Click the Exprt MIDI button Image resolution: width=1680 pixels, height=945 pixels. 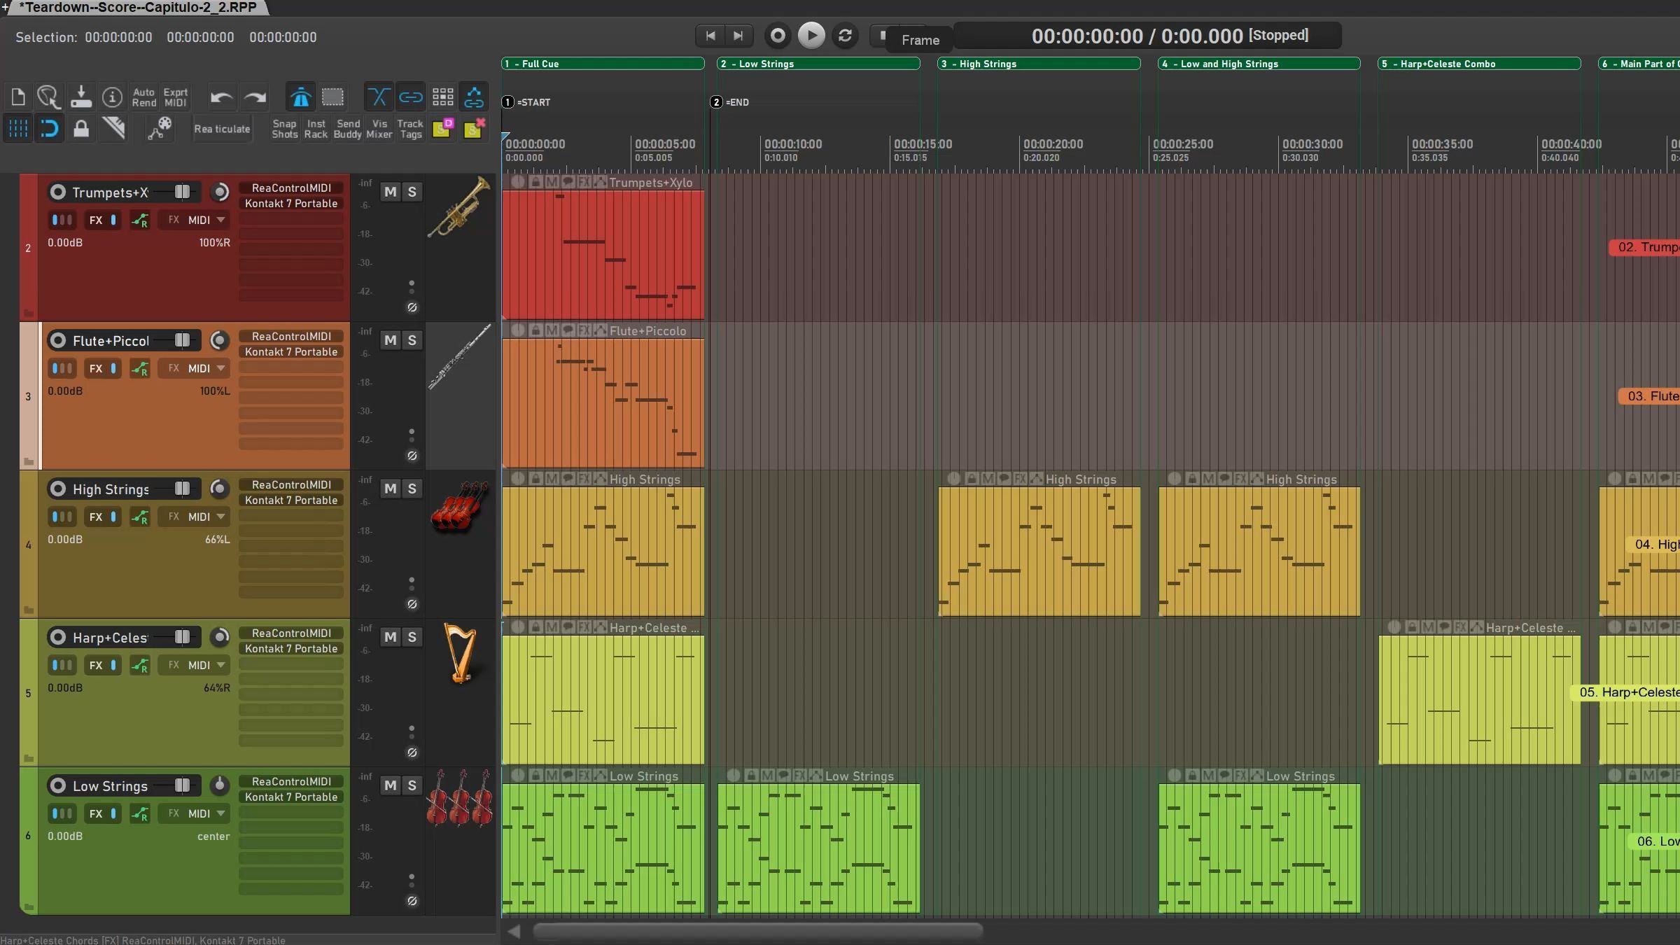click(x=176, y=97)
